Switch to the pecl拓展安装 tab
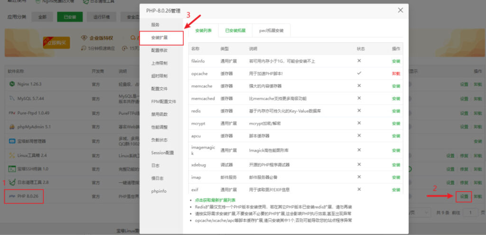This screenshot has width=486, height=235. pyautogui.click(x=271, y=31)
